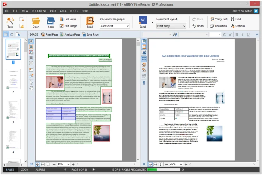This screenshot has width=262, height=175.
Task: Select the hand pan tool
Action: click(31, 88)
